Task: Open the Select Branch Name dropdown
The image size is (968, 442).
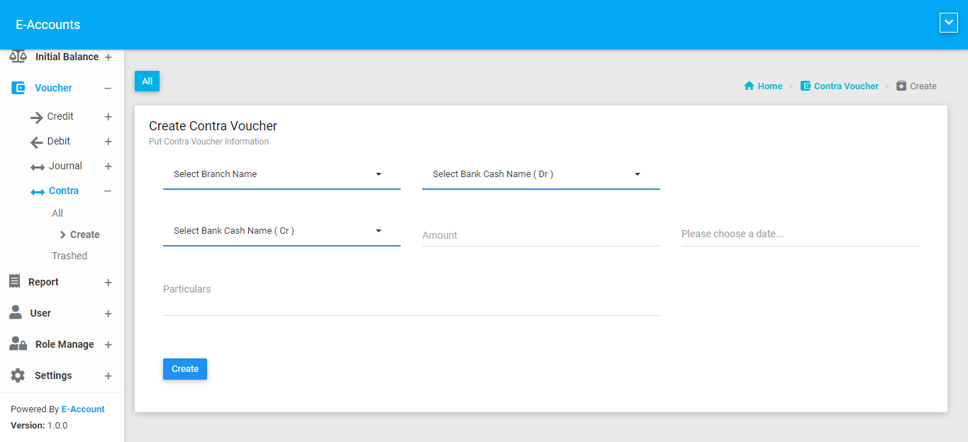Action: point(282,174)
